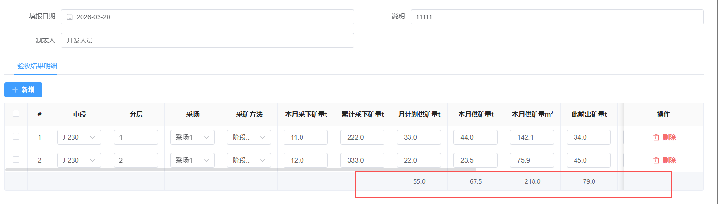
Task: Click the 新增 button
Action: click(x=23, y=90)
